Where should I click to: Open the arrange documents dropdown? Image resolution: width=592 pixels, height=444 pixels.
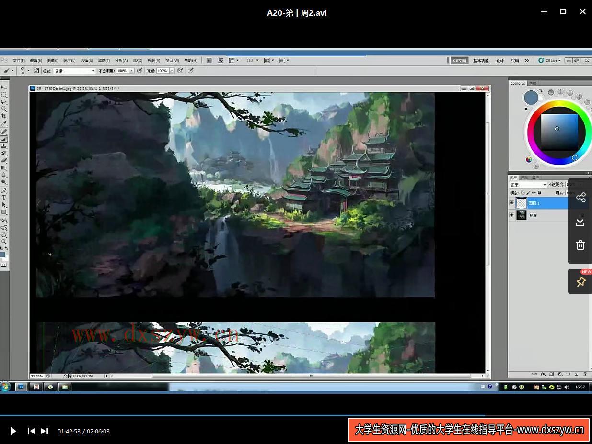click(269, 60)
